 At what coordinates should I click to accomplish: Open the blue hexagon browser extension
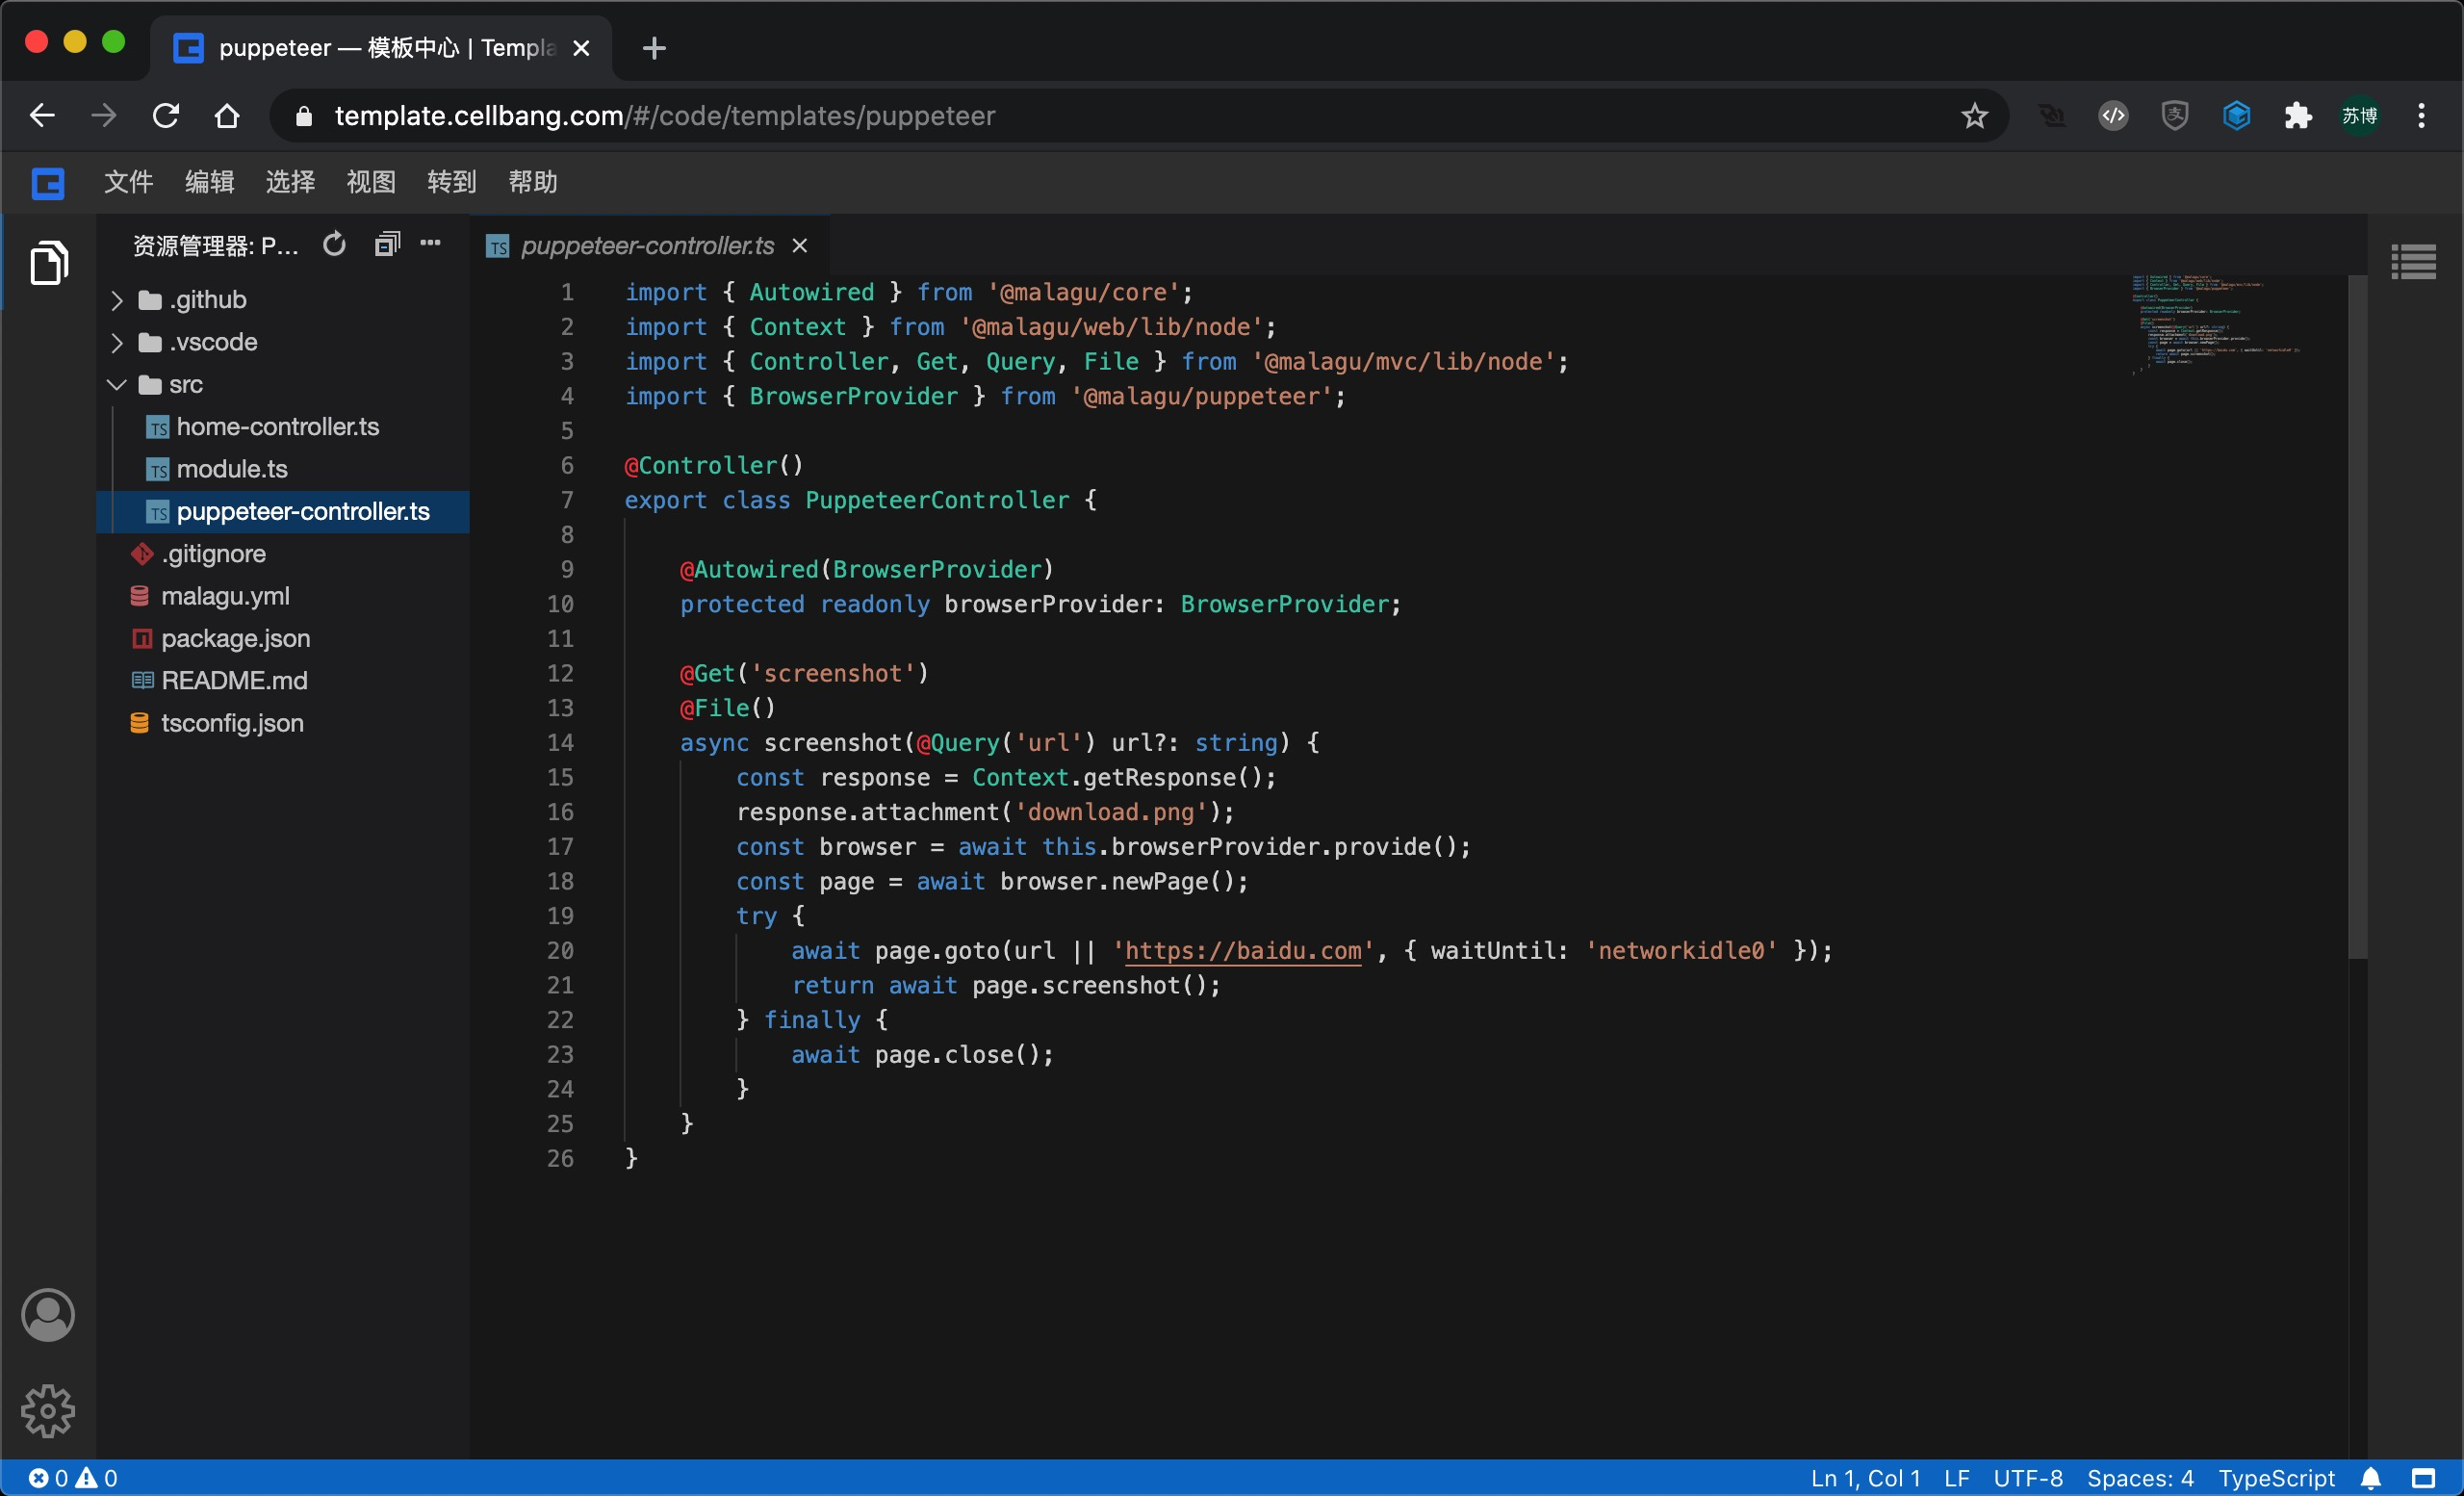2236,116
